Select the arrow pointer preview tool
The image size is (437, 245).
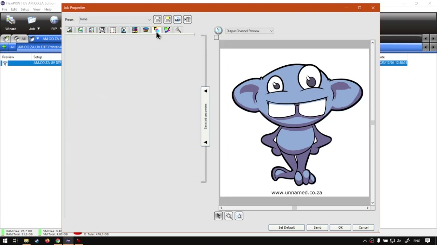(x=218, y=216)
